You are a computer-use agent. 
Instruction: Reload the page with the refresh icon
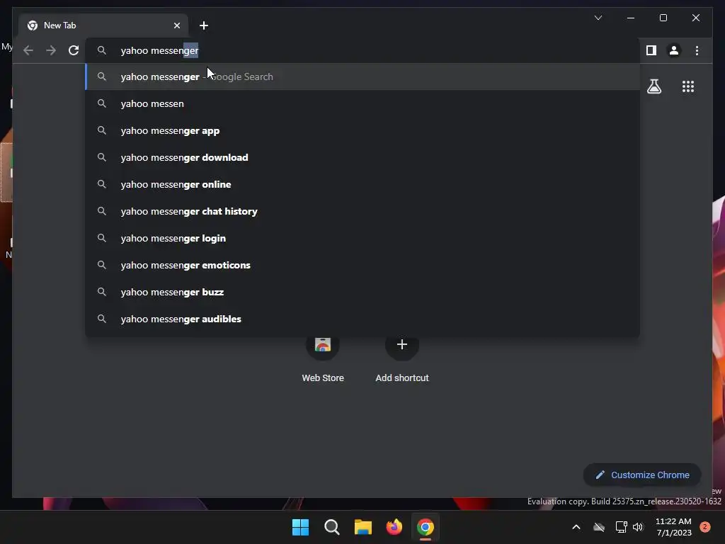(74, 50)
